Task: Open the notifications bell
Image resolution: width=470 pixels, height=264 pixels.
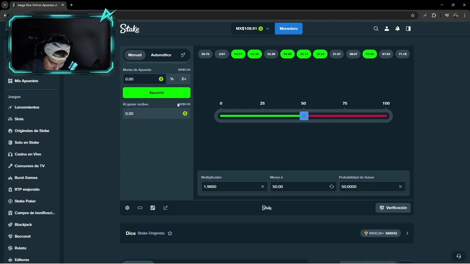Action: [397, 29]
